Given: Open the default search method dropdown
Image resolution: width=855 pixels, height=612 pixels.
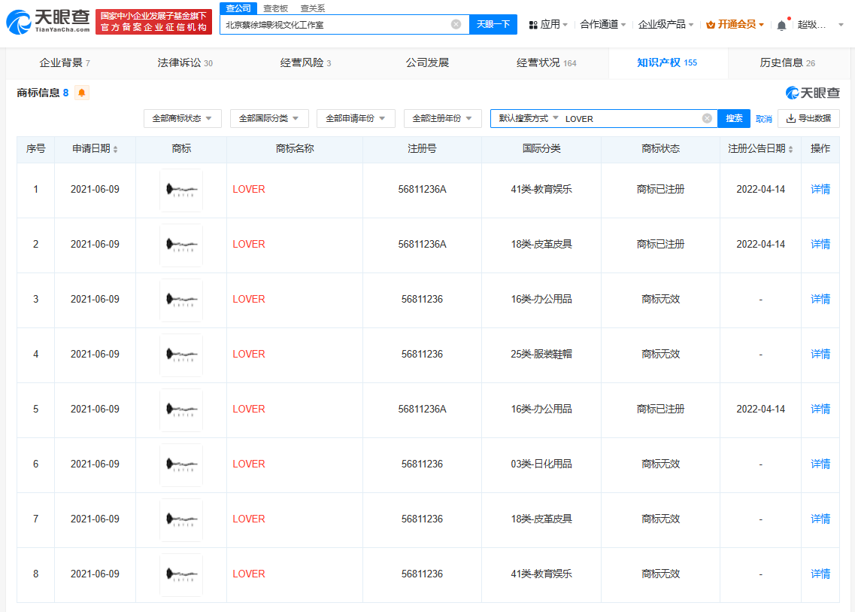Looking at the screenshot, I should point(529,118).
